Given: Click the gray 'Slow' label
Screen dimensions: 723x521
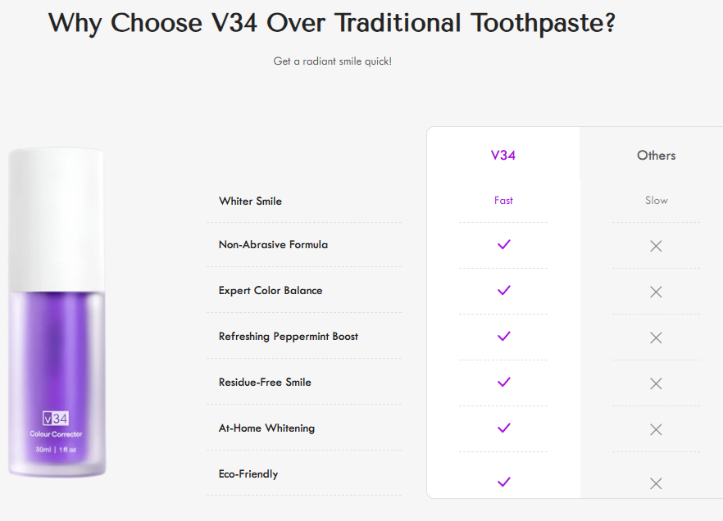Looking at the screenshot, I should [656, 200].
